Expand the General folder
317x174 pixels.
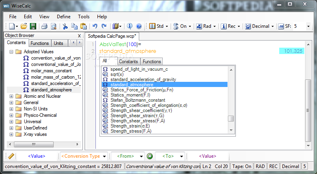pyautogui.click(x=11, y=103)
